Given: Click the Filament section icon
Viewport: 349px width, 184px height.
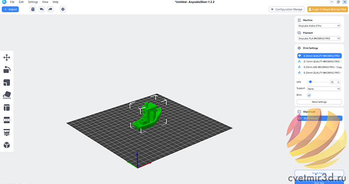Looking at the screenshot, I should pyautogui.click(x=299, y=33).
